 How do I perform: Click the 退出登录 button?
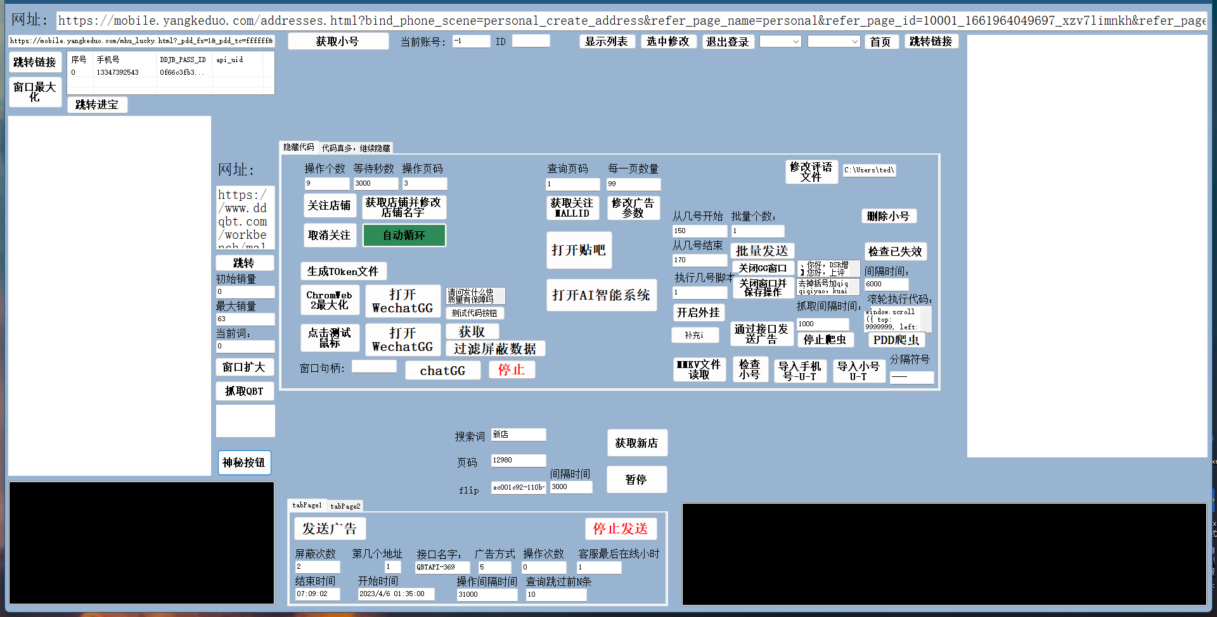728,42
